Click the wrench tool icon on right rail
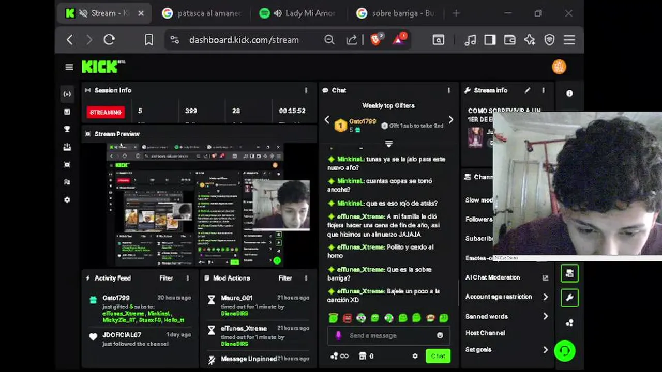 [x=569, y=297]
